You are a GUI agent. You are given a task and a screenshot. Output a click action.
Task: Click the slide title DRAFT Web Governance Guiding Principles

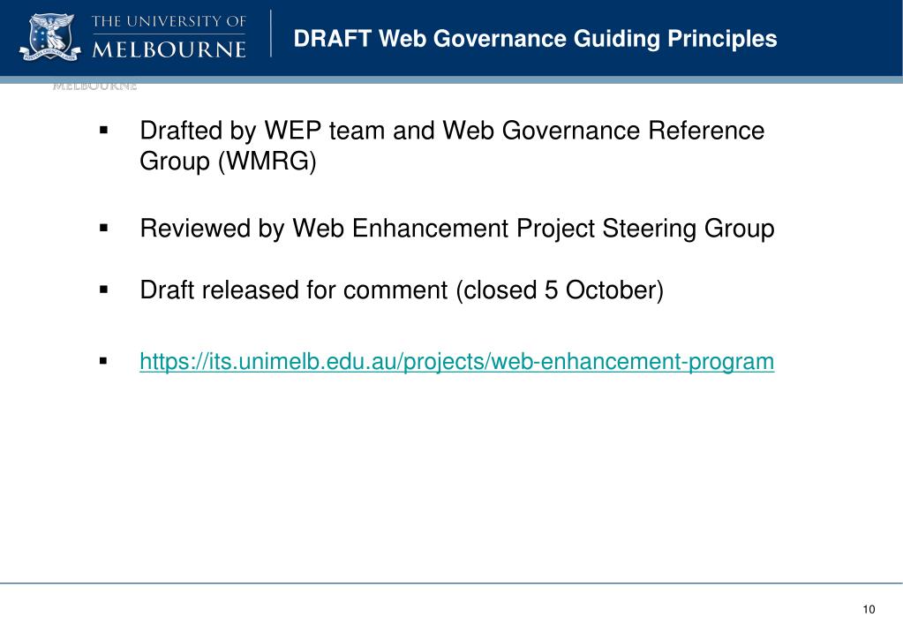click(535, 39)
